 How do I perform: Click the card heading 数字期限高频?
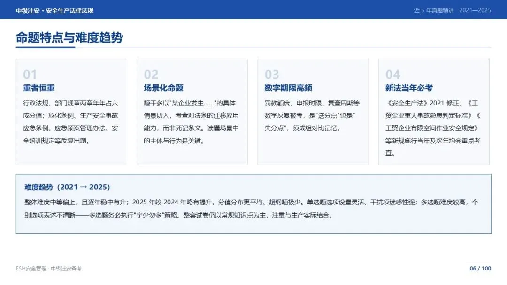288,88
